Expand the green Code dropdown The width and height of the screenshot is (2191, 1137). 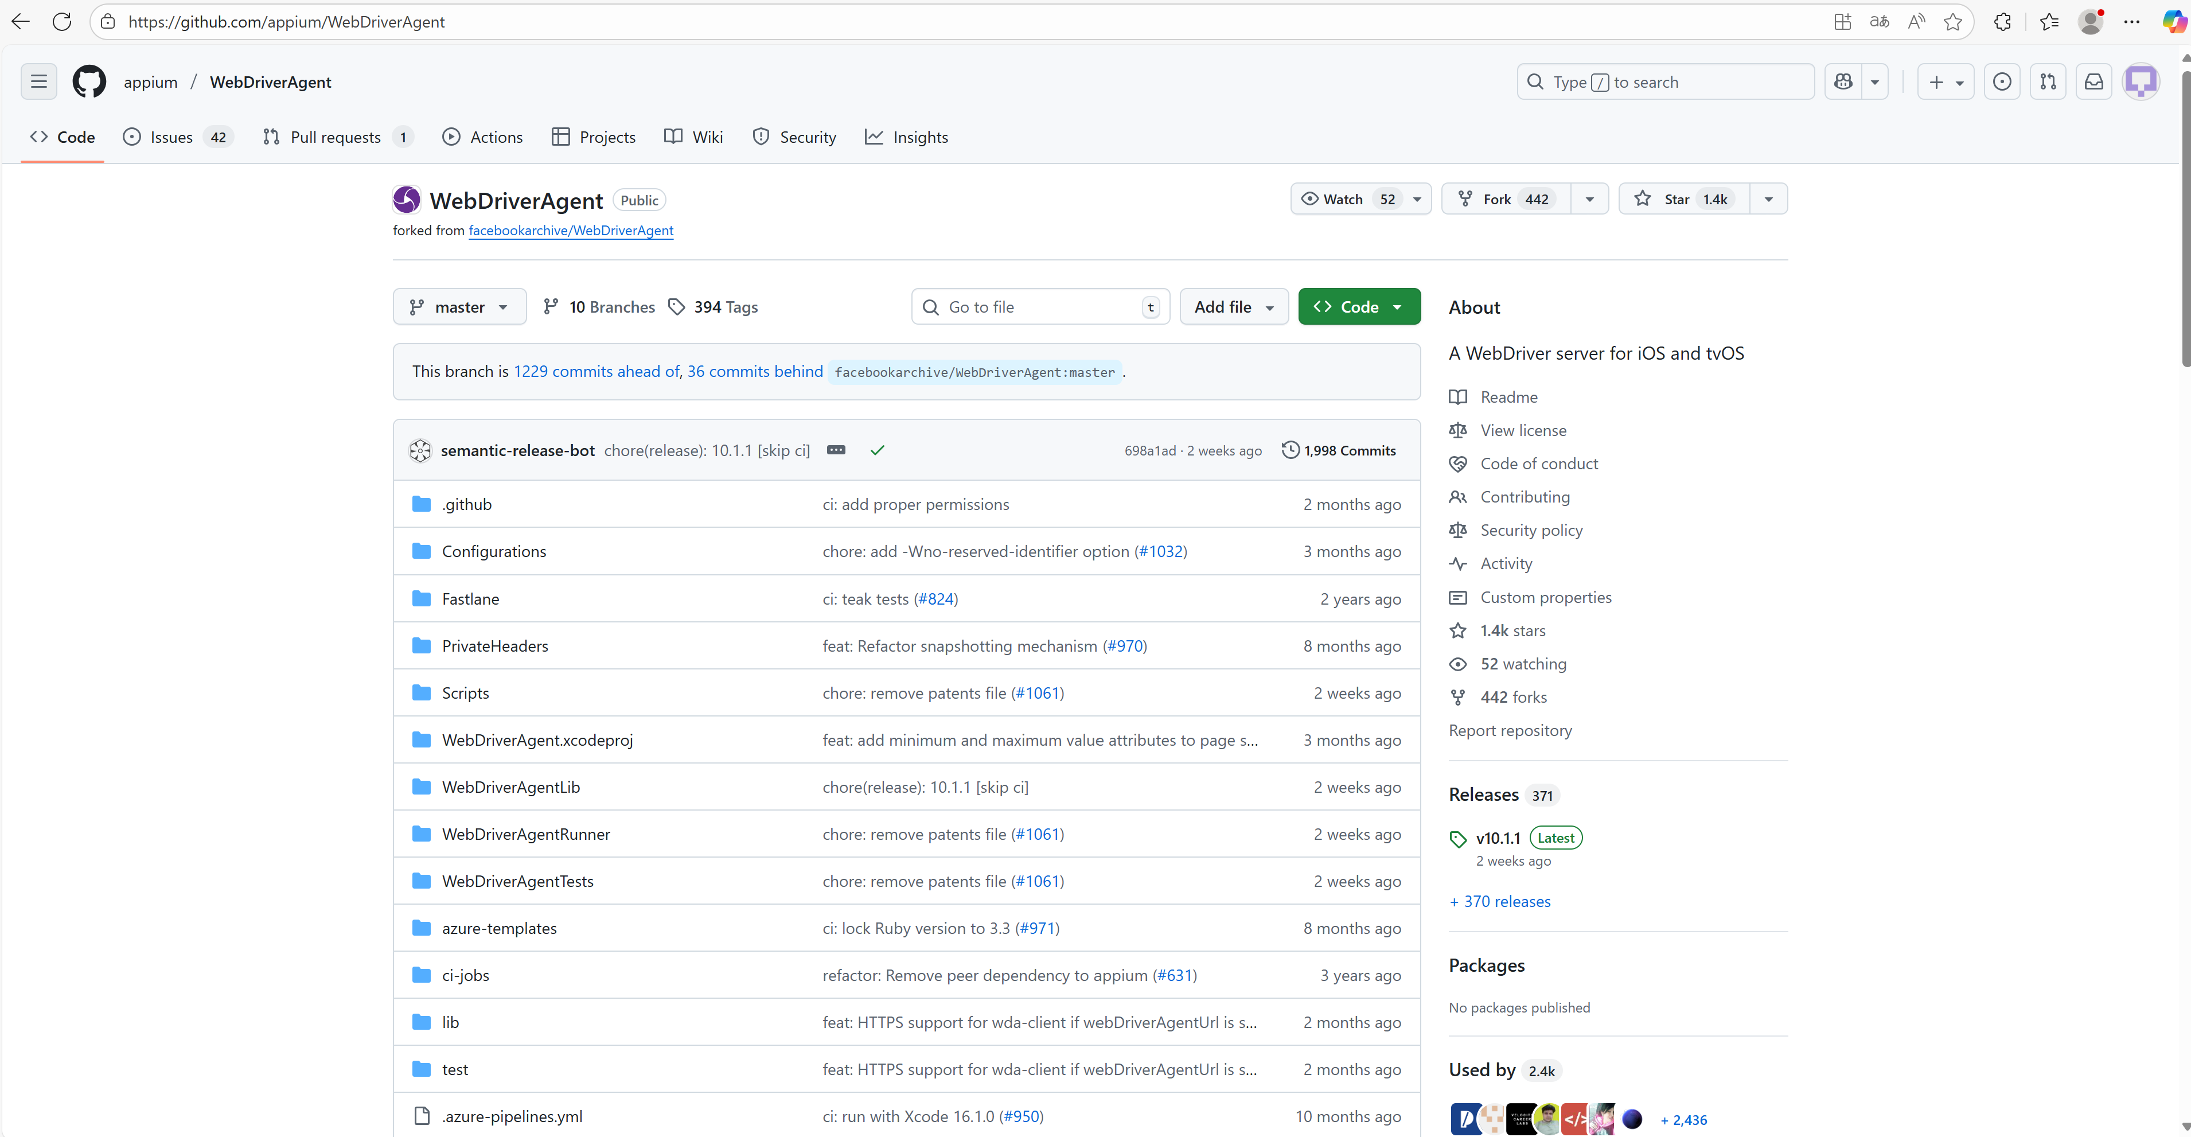(1358, 307)
